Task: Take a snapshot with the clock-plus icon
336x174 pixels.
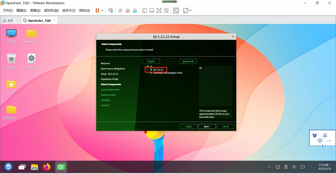Action: [120, 10]
